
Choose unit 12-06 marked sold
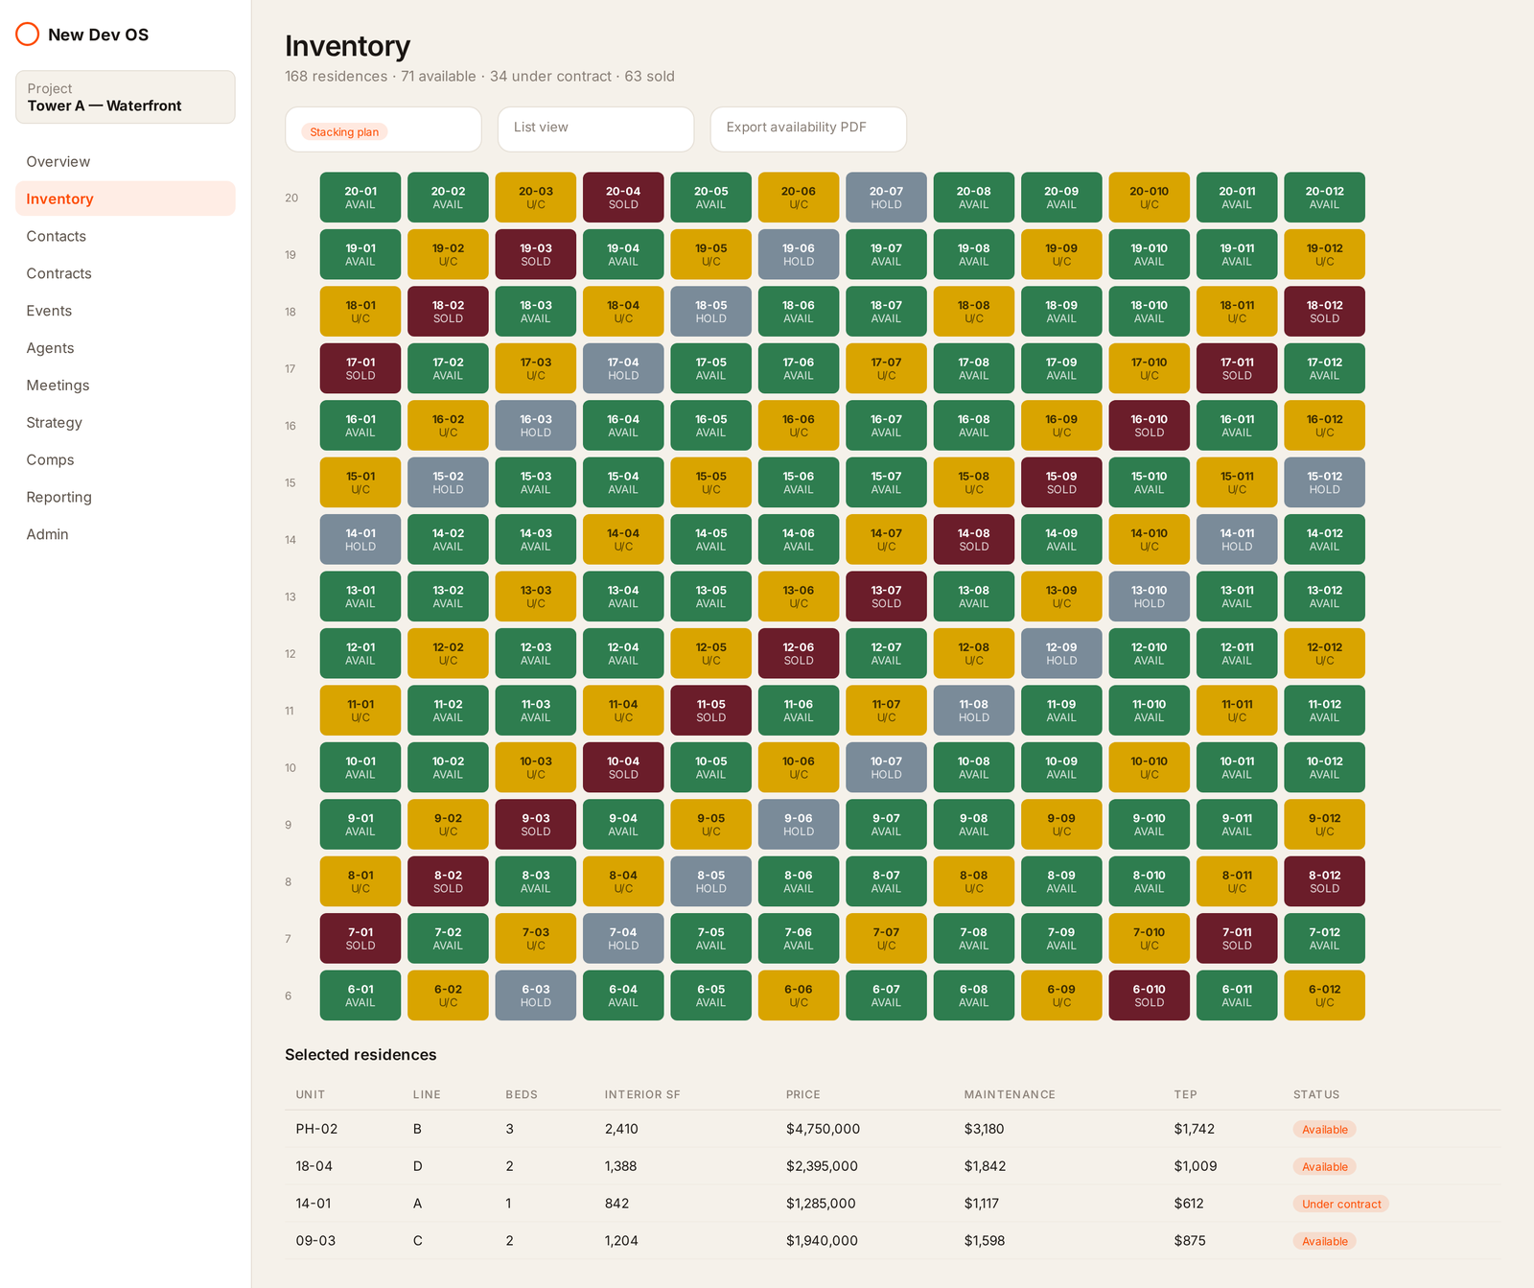click(799, 653)
